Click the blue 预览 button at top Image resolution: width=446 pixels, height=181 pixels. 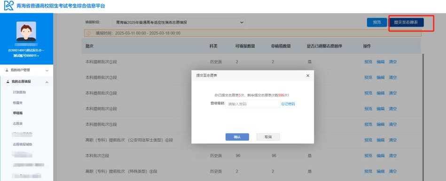pyautogui.click(x=377, y=23)
